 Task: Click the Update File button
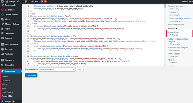pos(31,75)
